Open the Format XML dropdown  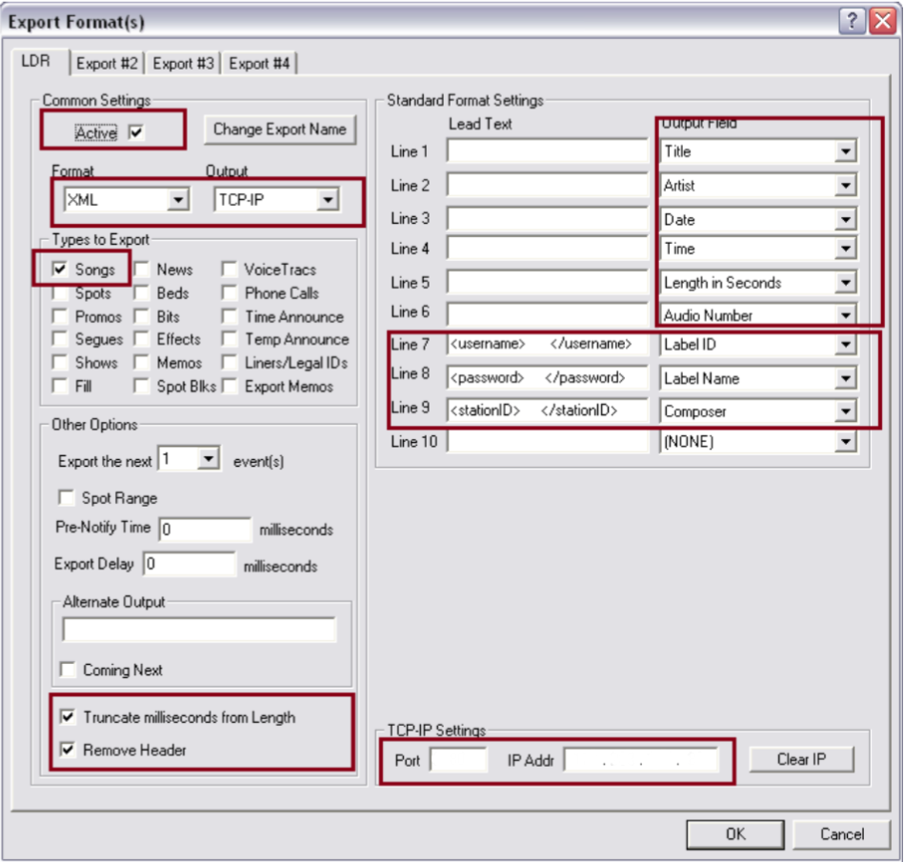coord(176,200)
